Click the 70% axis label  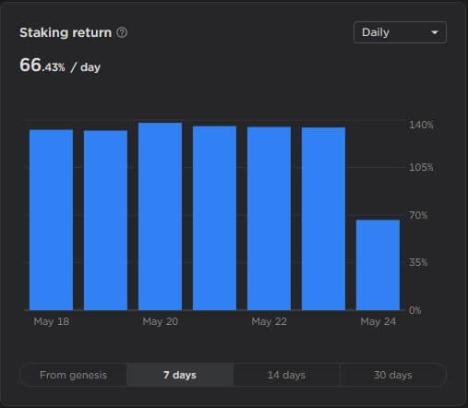click(418, 215)
